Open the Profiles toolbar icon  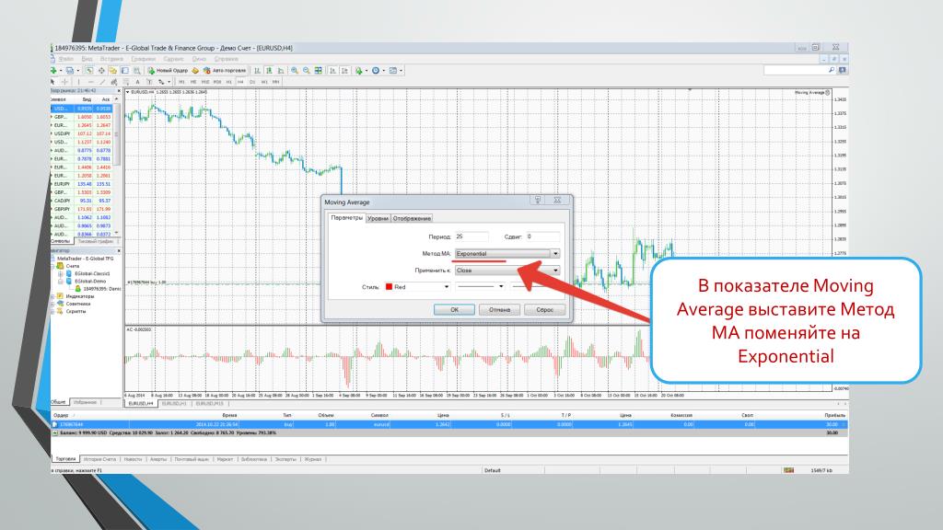coord(70,70)
